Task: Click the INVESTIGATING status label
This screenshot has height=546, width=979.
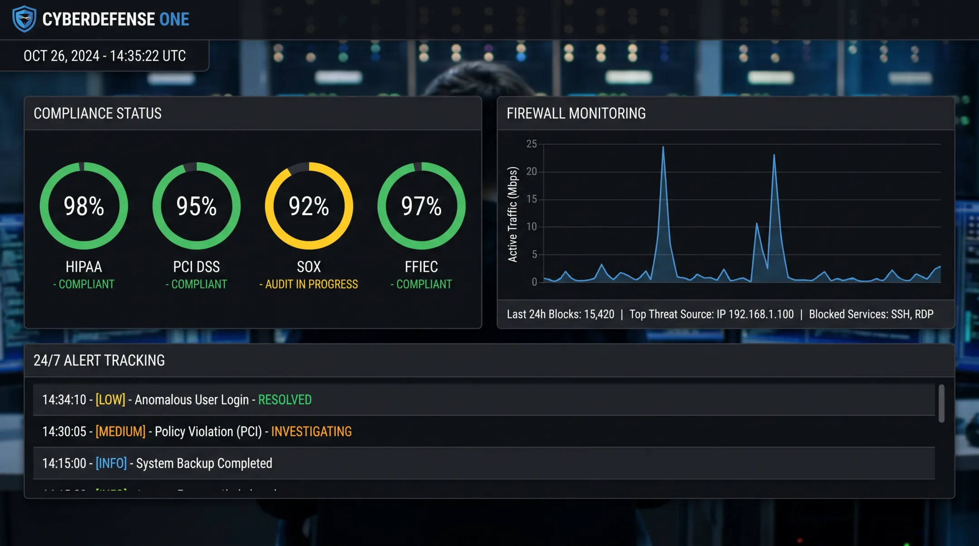Action: [x=311, y=431]
